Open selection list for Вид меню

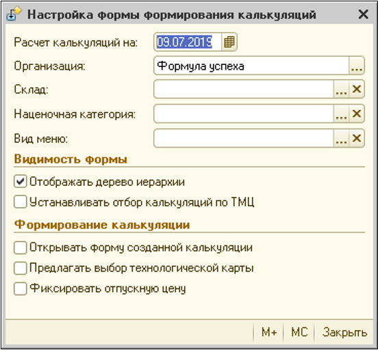pos(341,138)
